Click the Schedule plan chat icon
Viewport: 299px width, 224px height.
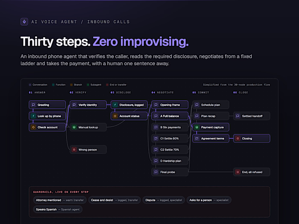coord(197,105)
